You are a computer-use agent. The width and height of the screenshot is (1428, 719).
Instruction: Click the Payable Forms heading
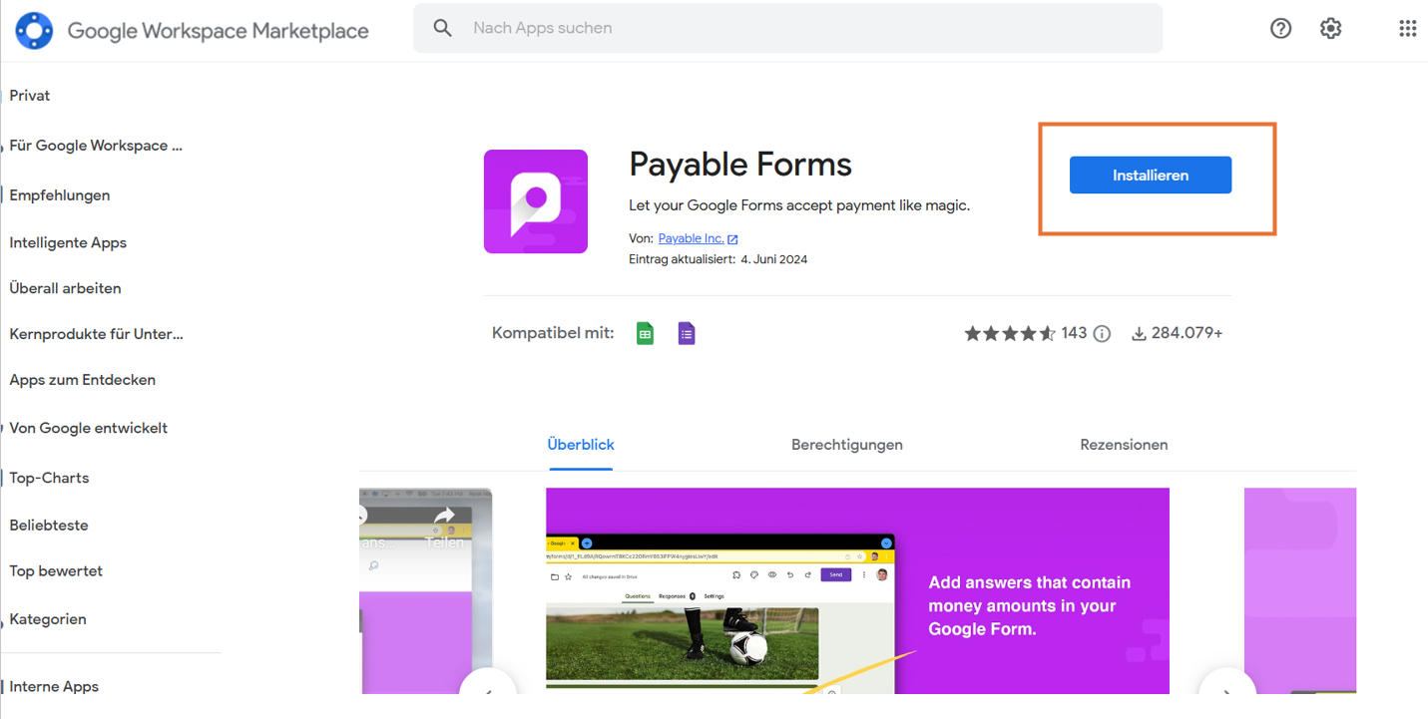tap(740, 165)
